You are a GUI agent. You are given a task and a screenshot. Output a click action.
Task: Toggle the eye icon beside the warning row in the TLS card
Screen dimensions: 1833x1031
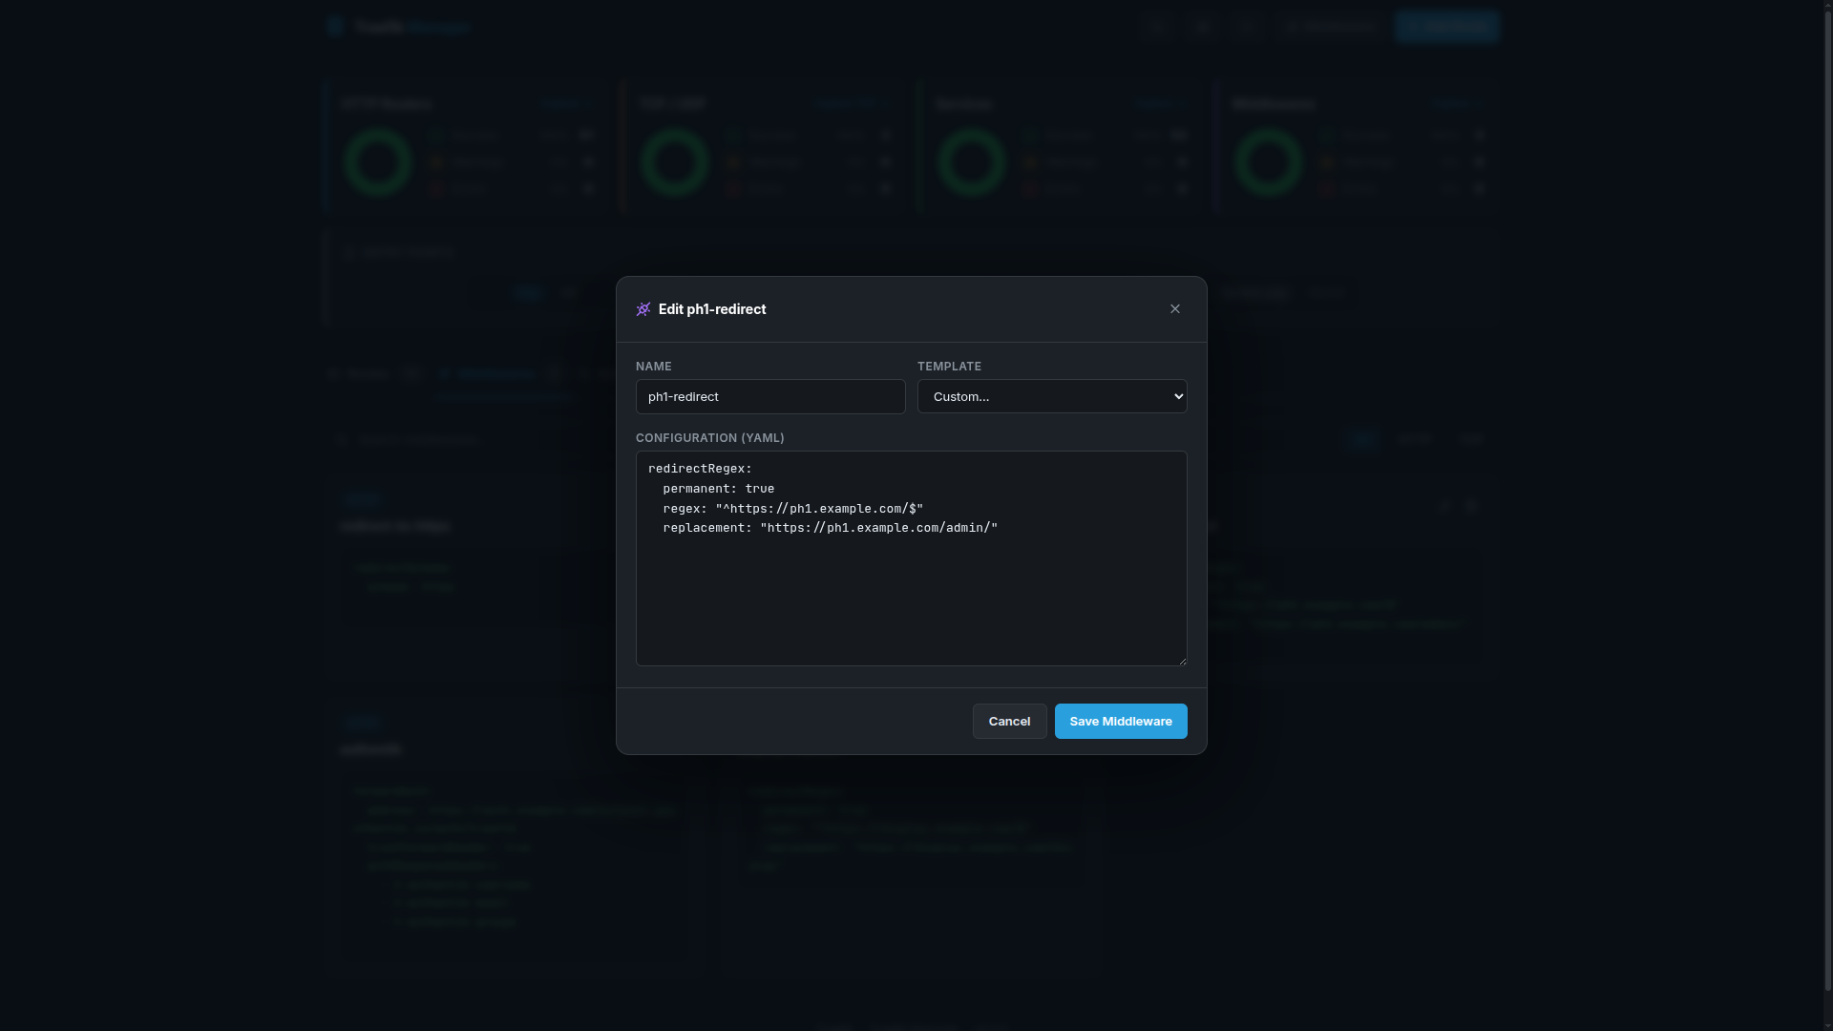pyautogui.click(x=886, y=161)
